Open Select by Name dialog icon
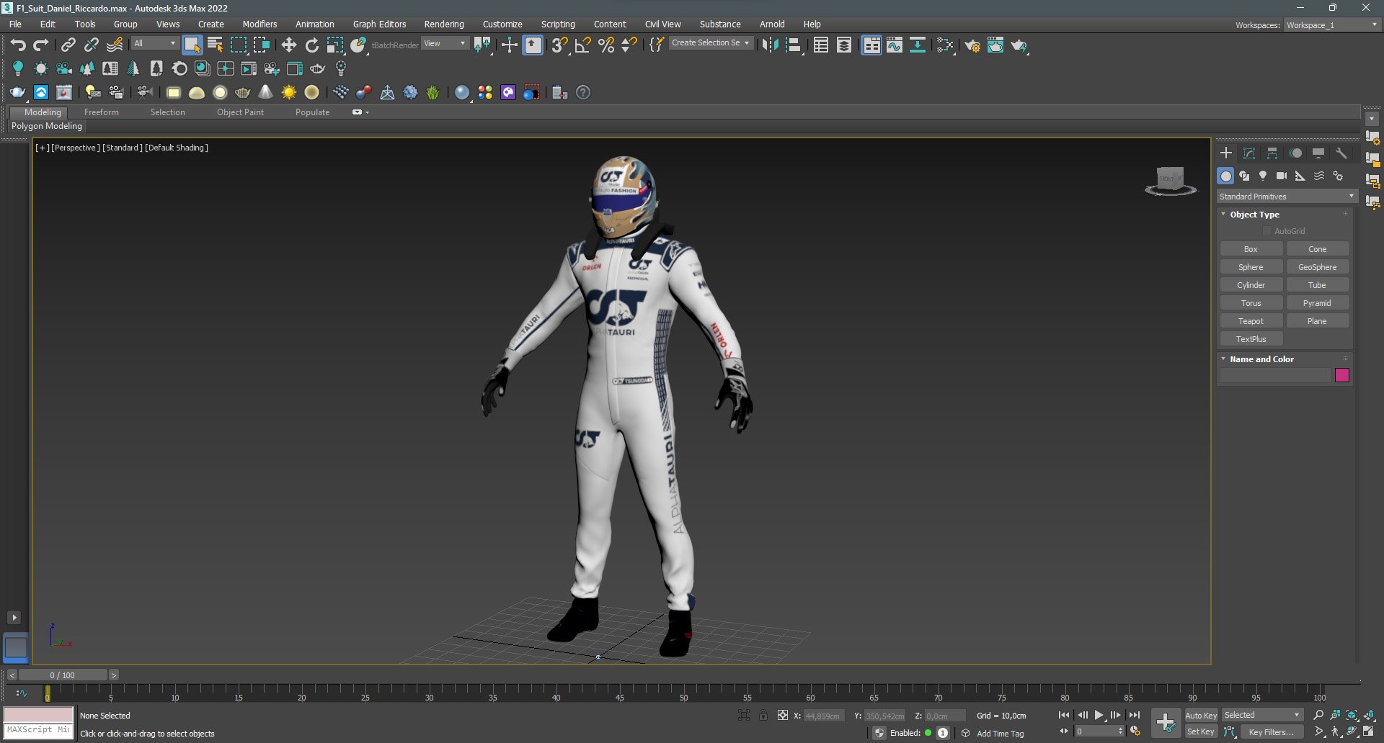 point(215,45)
